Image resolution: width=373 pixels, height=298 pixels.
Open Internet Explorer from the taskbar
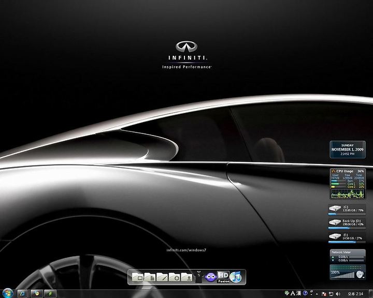point(22,294)
